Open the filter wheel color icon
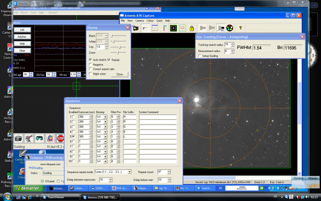The width and height of the screenshot is (321, 201). (229, 28)
